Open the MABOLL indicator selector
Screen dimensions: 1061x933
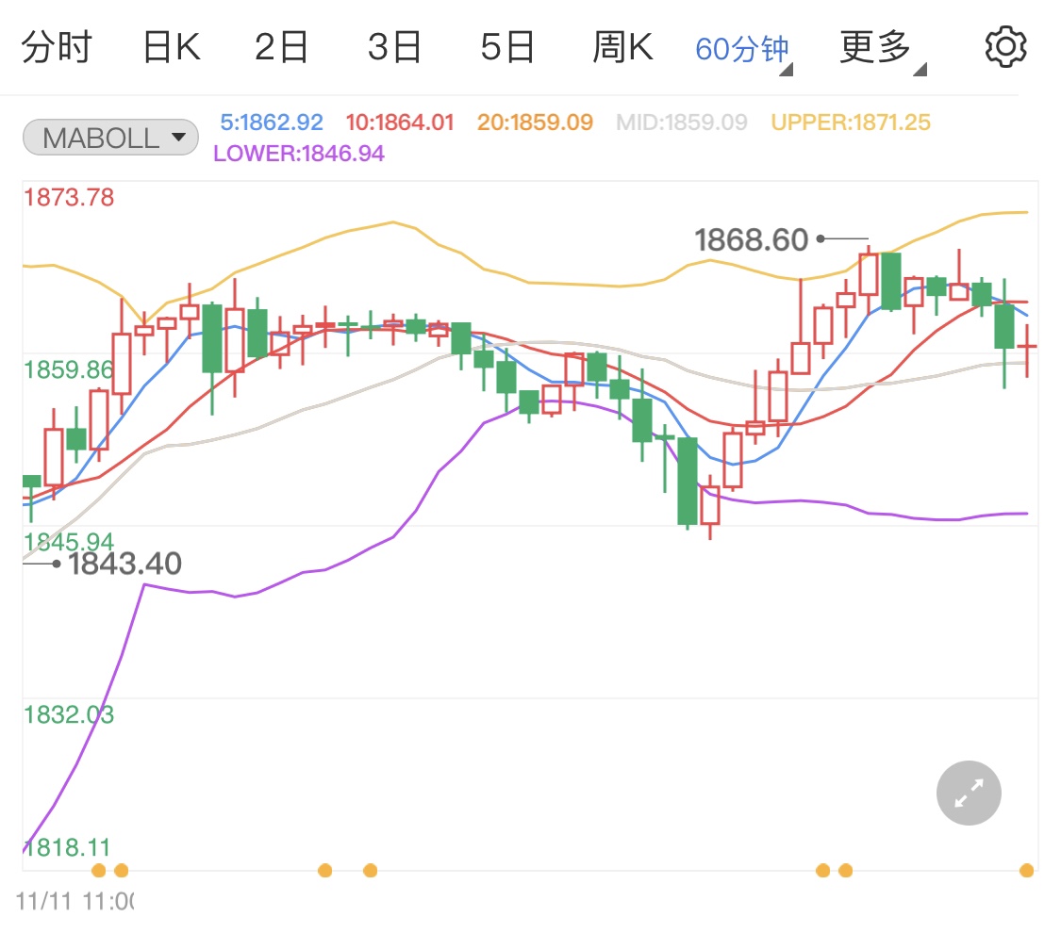point(110,138)
